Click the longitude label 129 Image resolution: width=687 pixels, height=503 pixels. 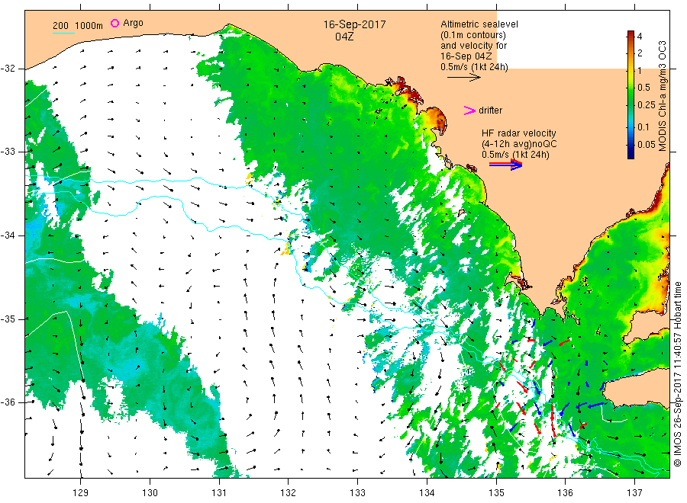81,492
